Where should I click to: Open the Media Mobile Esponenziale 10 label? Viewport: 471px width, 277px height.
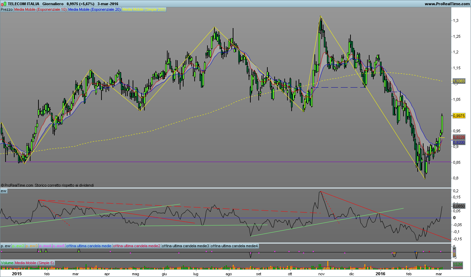point(41,10)
